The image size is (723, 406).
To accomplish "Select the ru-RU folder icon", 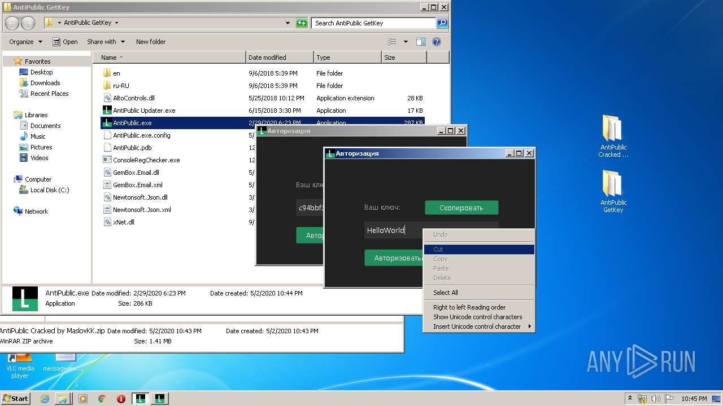I will click(x=107, y=86).
